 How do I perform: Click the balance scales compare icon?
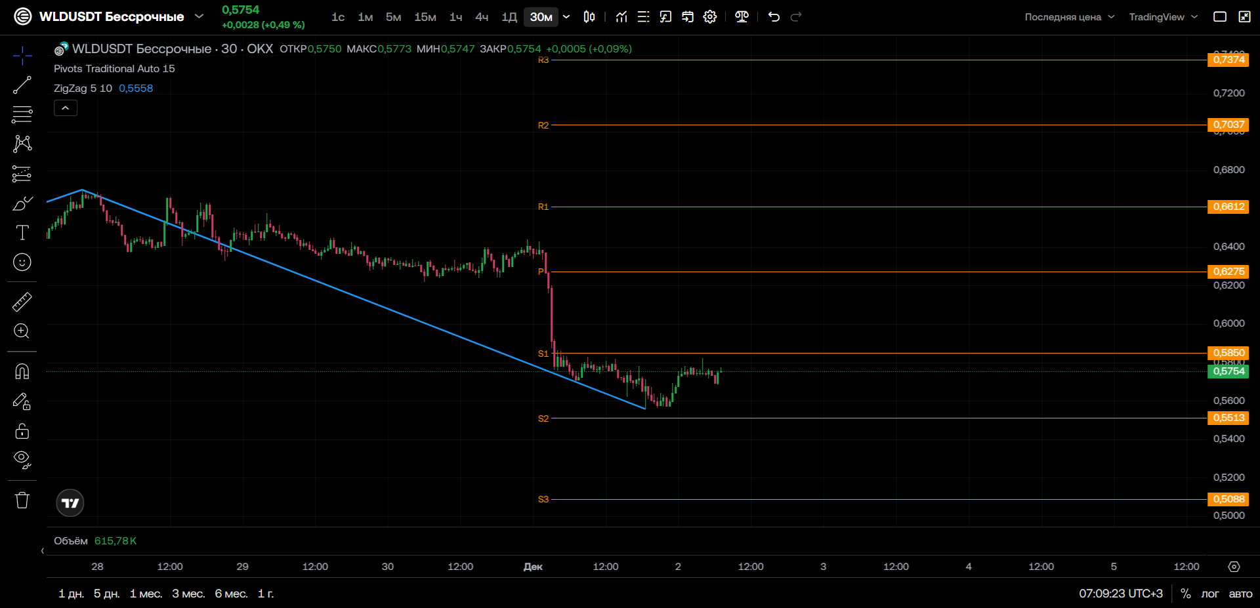click(x=742, y=16)
